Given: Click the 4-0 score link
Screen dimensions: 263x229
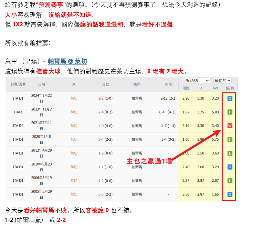Looking at the screenshot, I should (x=101, y=126).
